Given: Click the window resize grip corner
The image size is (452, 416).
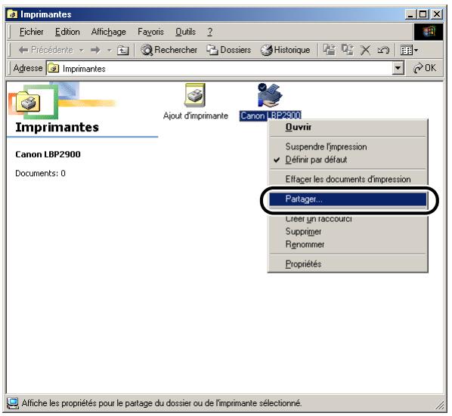Looking at the screenshot, I should click(440, 405).
